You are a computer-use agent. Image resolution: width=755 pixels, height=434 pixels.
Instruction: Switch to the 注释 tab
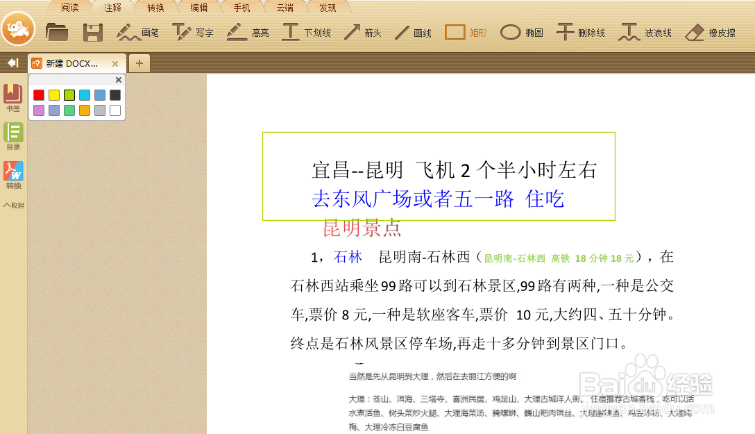point(112,8)
